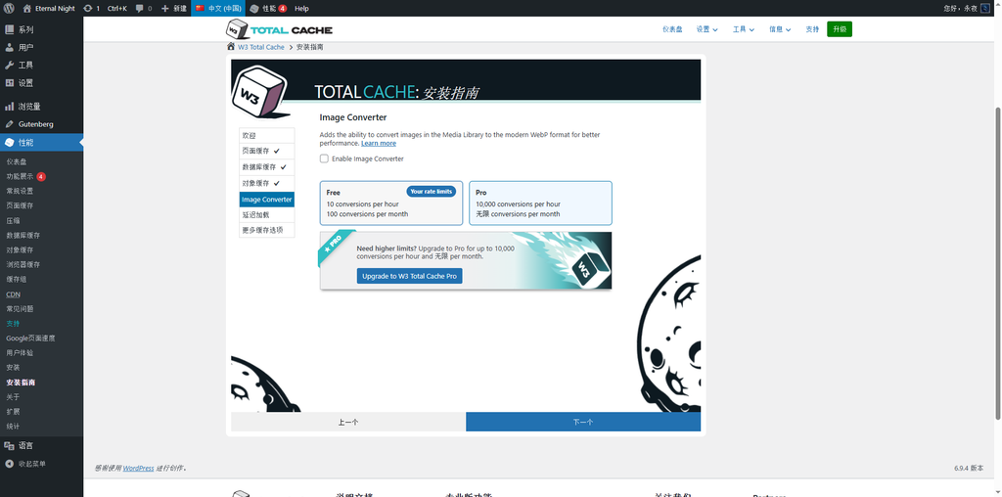
Task: Open 统计 in the sidebar
Action: (13, 427)
